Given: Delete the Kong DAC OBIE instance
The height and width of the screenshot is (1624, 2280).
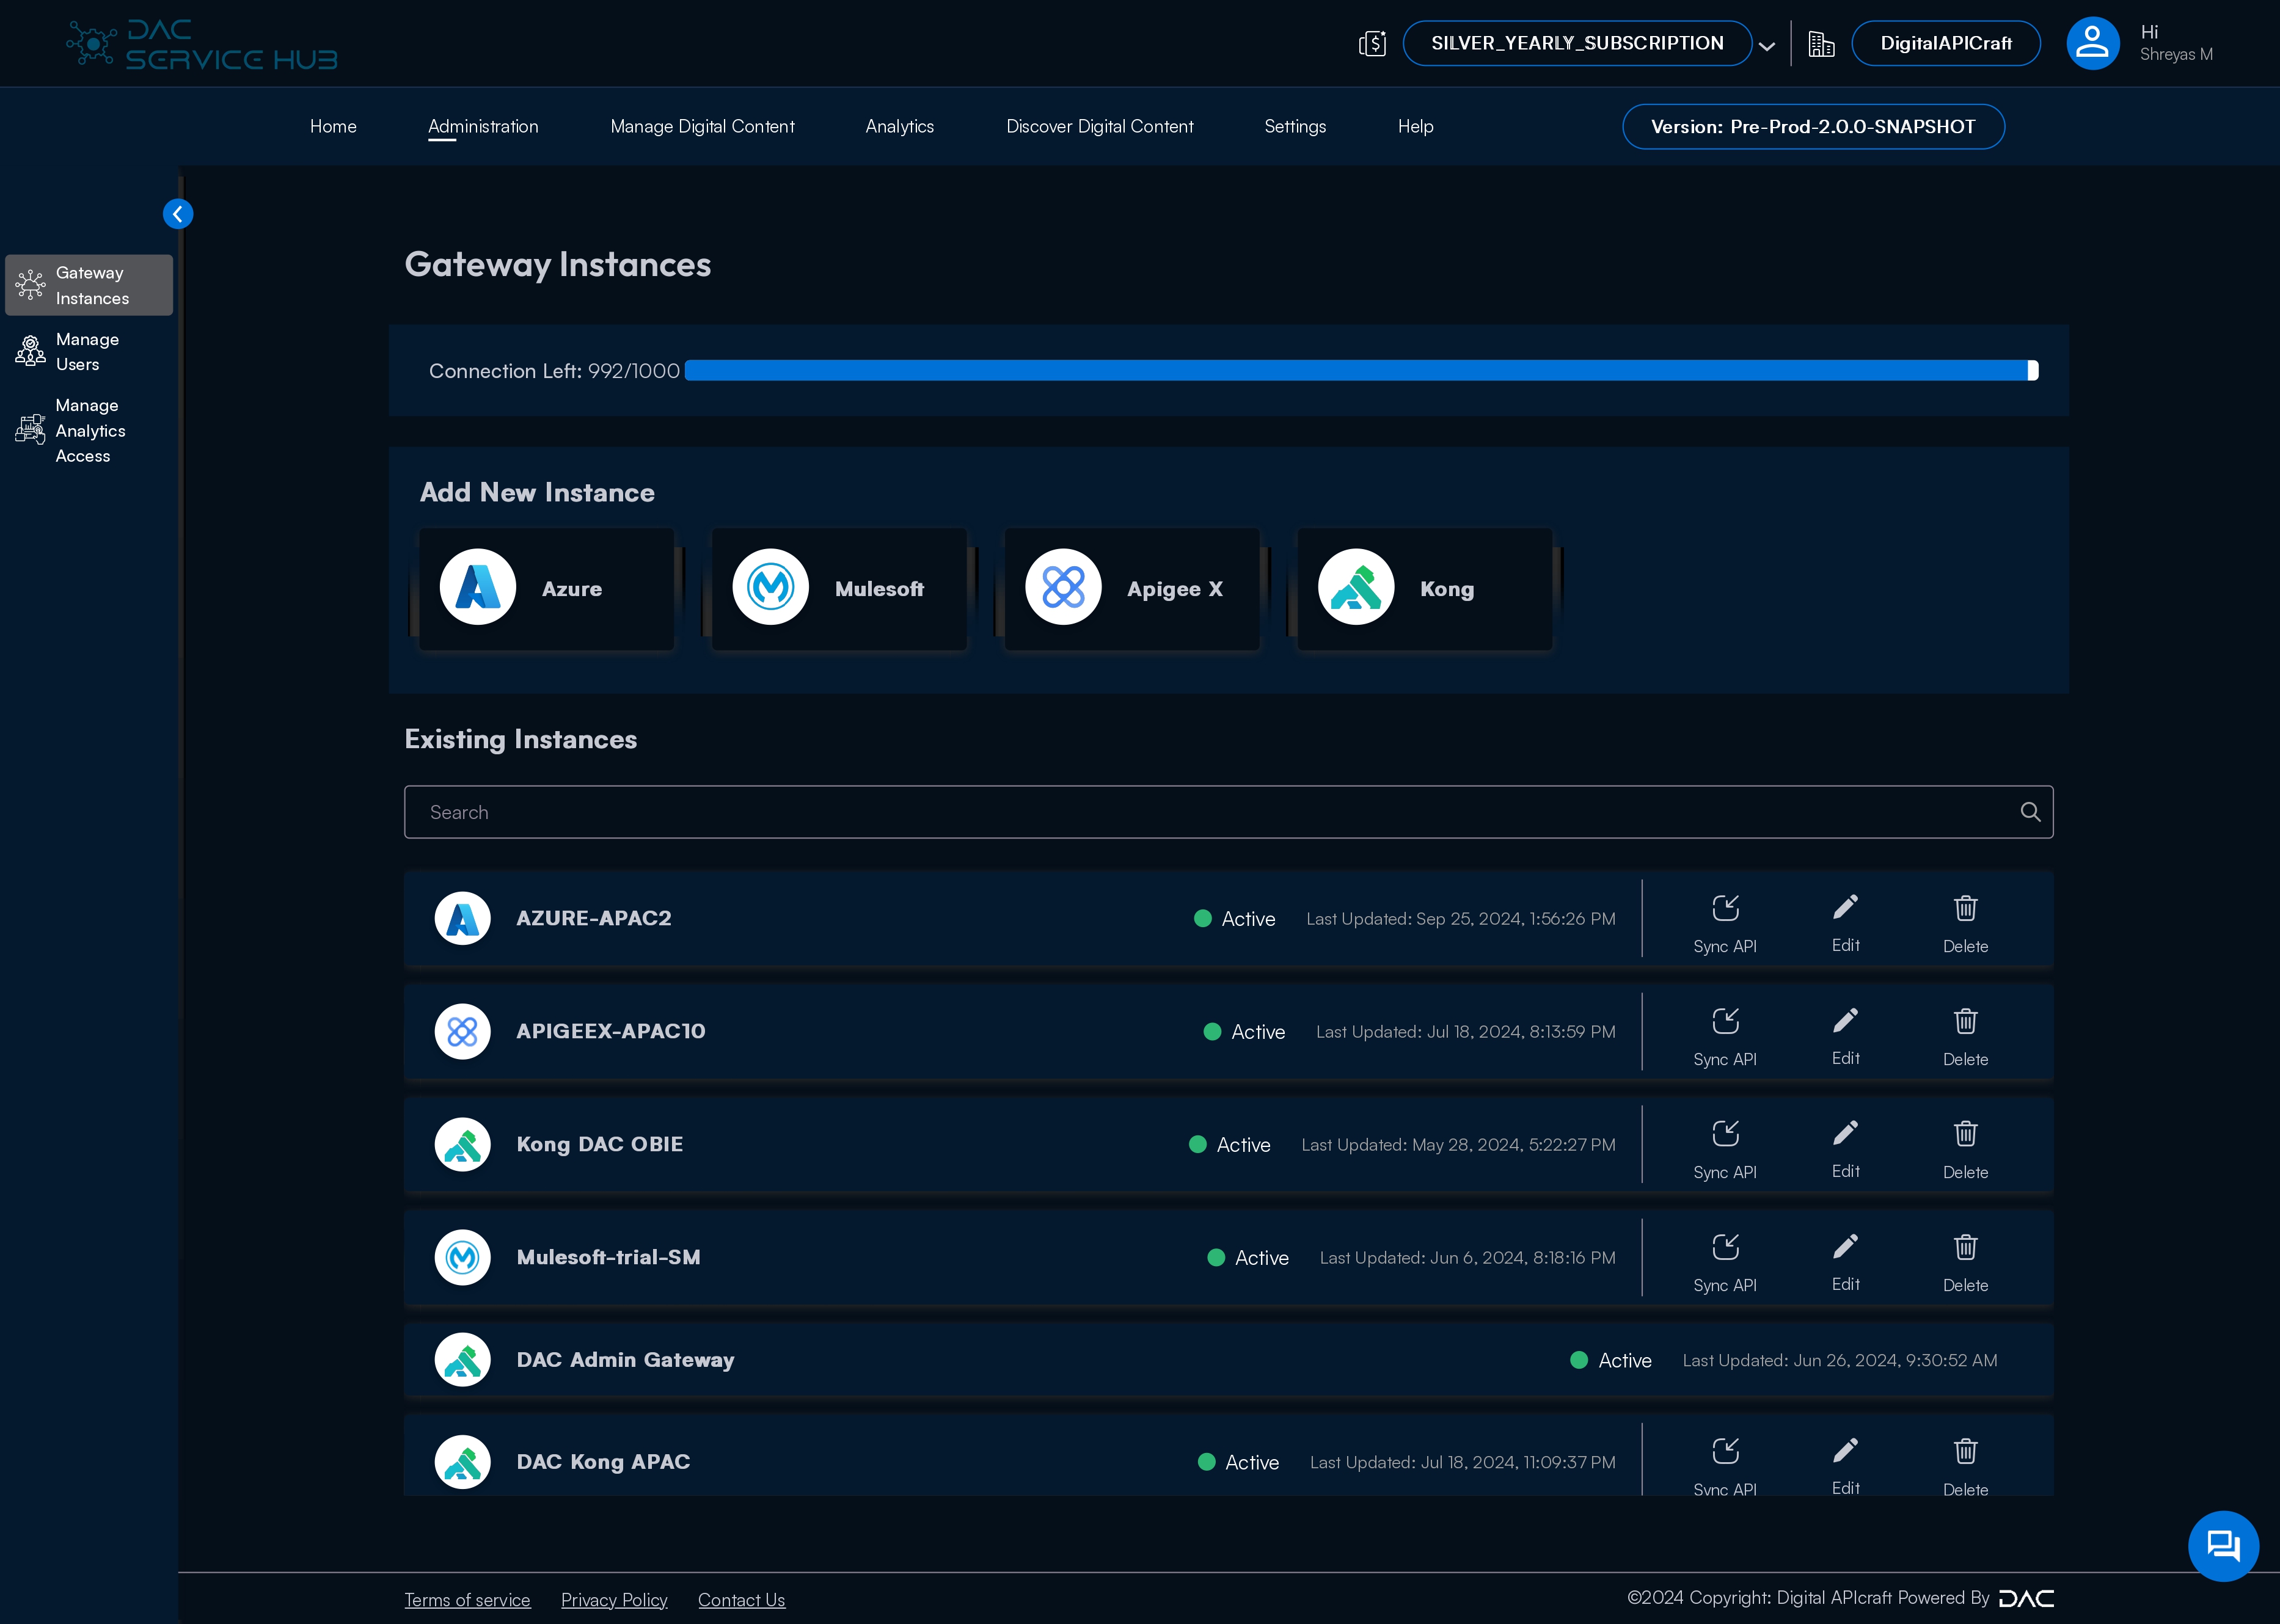Looking at the screenshot, I should [x=1965, y=1148].
